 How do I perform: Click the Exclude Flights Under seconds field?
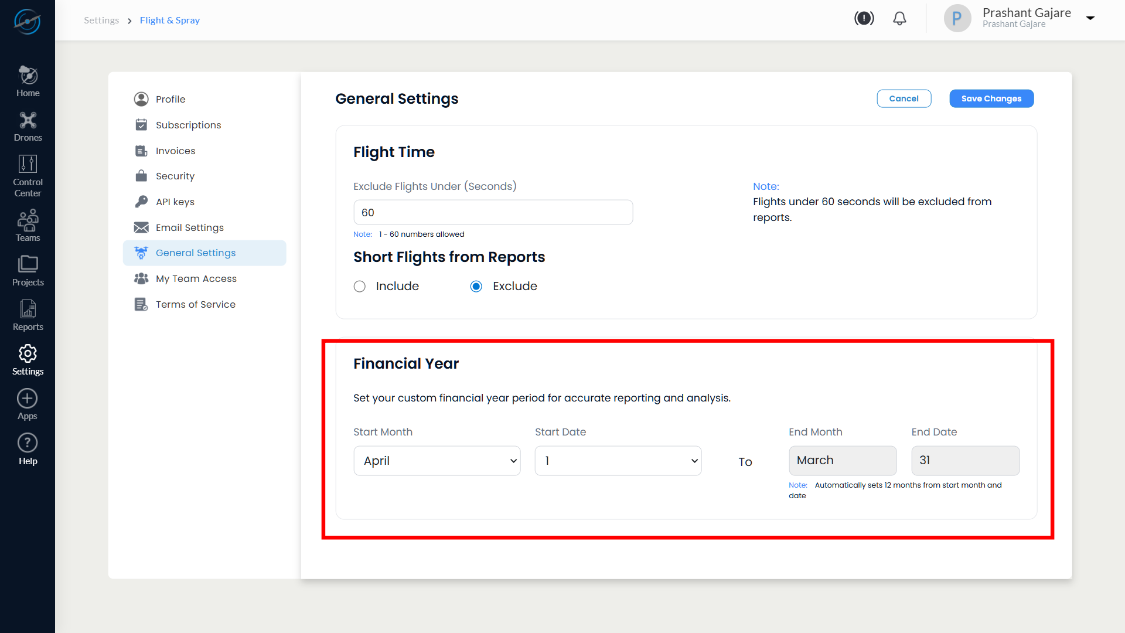tap(493, 212)
